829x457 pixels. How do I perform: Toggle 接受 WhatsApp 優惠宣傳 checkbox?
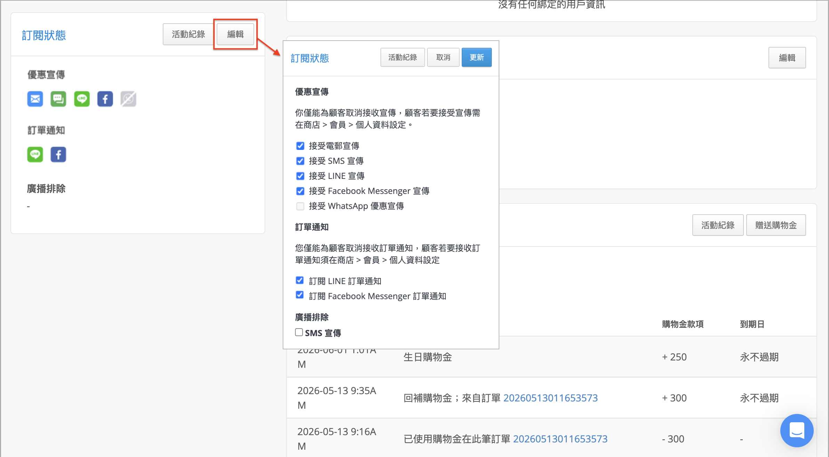300,206
